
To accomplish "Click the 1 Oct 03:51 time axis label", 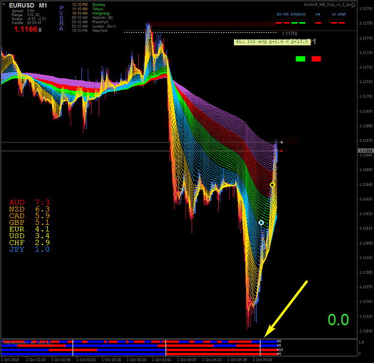I will click(162, 359).
